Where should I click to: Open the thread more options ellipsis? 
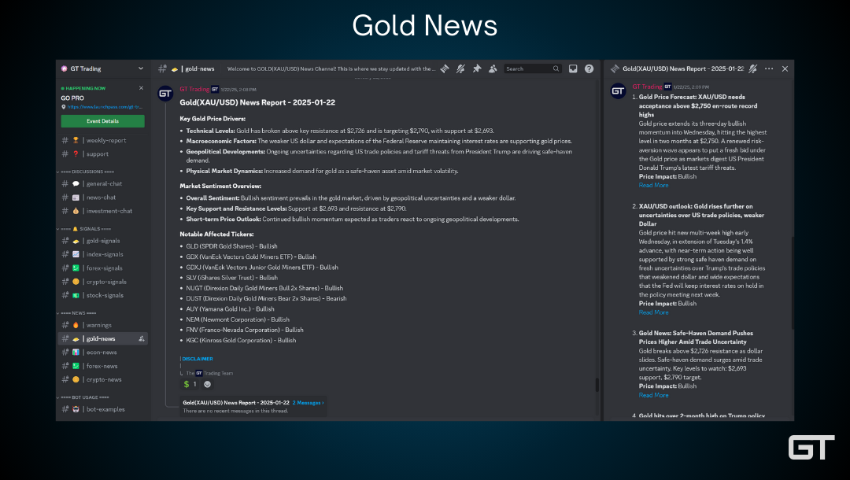coord(769,68)
